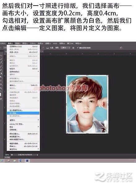
Task: Toggle the 删除裁剪的像素 checkbox
Action: click(78, 48)
